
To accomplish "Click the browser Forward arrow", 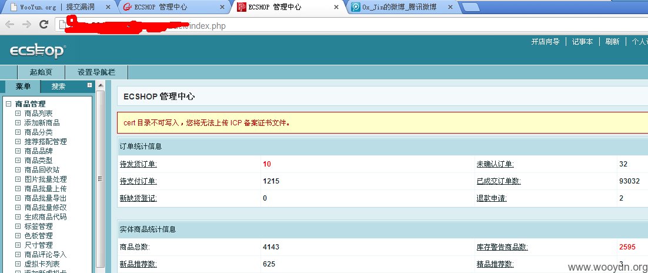I will coord(27,25).
